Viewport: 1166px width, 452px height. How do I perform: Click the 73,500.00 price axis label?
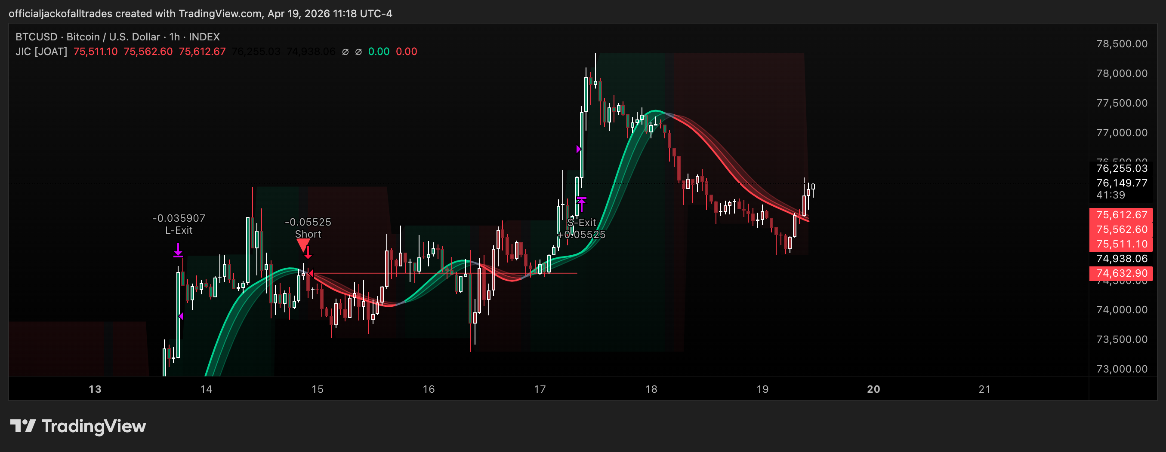1122,339
